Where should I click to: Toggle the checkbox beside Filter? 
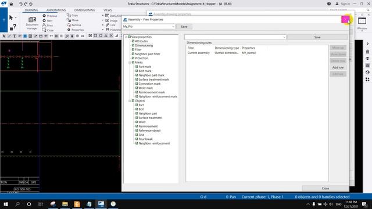pyautogui.click(x=133, y=49)
